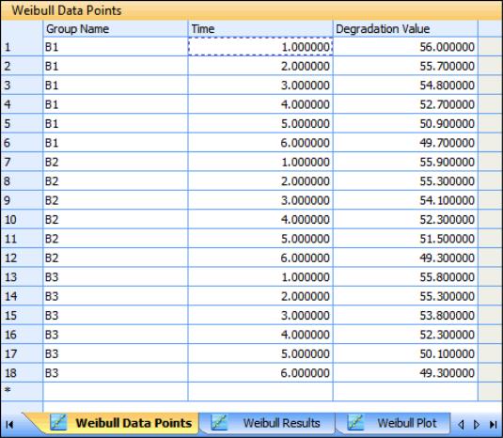Click Time cell in row 14
This screenshot has width=503, height=438.
260,296
